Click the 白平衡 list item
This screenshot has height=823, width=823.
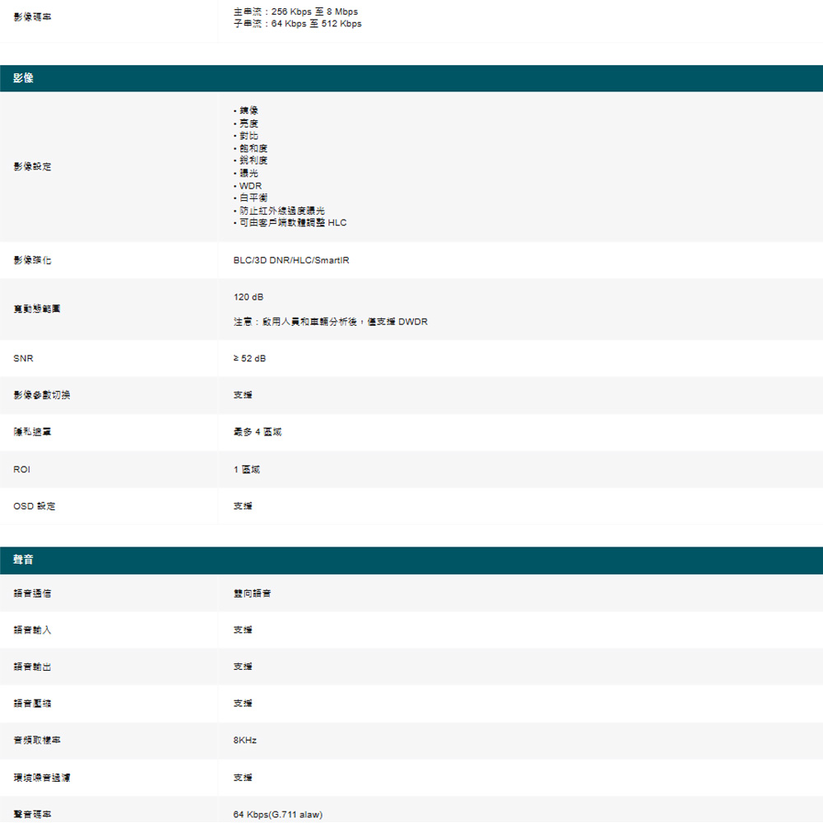(254, 198)
